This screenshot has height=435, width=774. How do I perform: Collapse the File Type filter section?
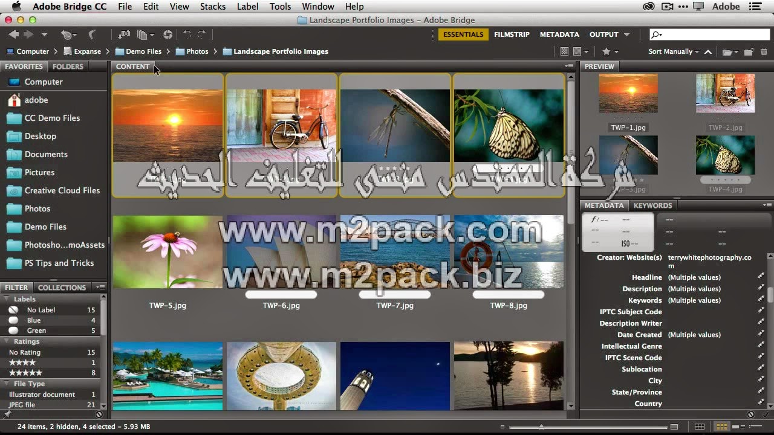pos(7,384)
